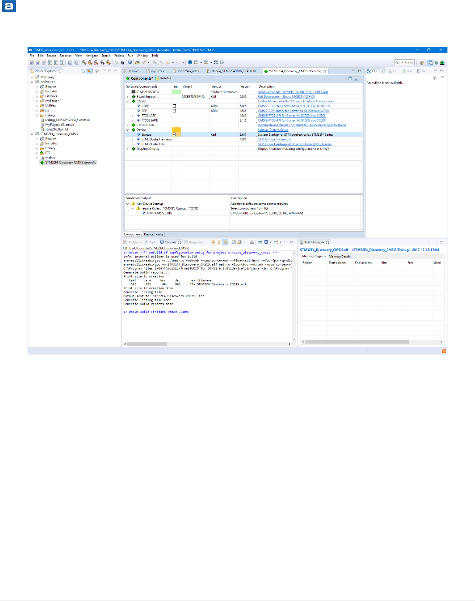Select ARM::CMSIS.CORE validation entry

[159, 213]
